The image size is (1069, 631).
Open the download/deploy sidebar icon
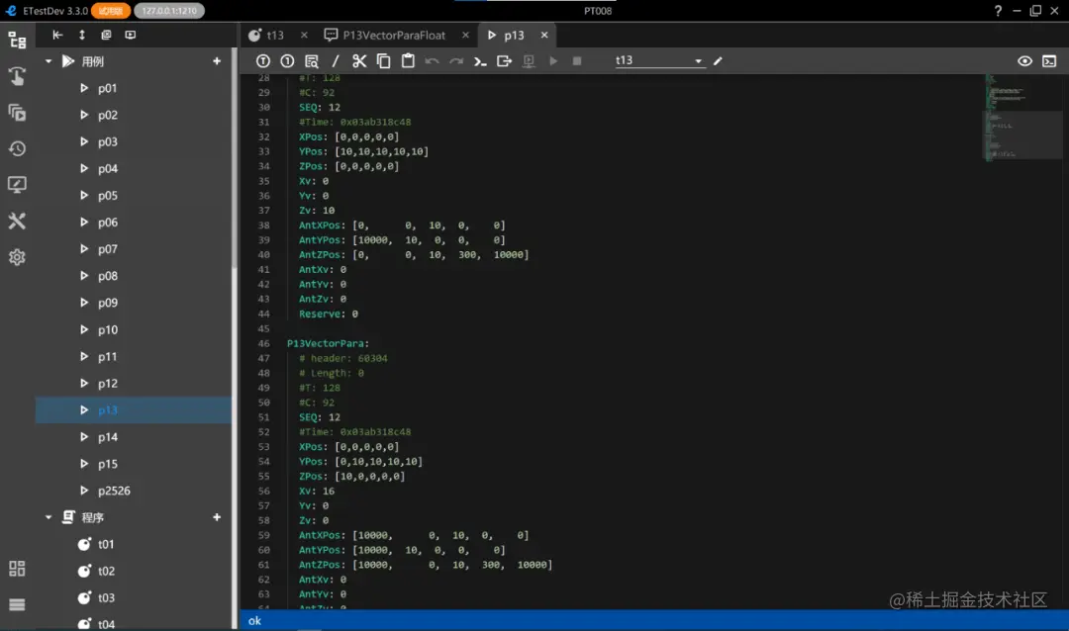point(17,76)
